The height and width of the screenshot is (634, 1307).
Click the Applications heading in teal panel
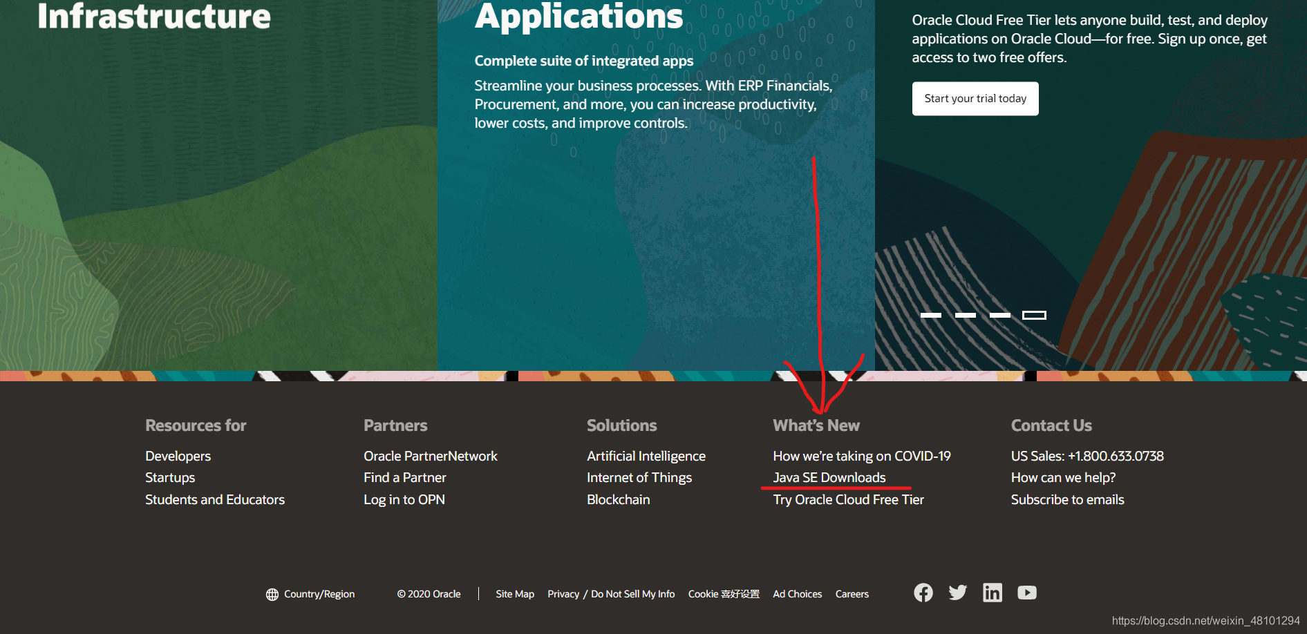(579, 16)
